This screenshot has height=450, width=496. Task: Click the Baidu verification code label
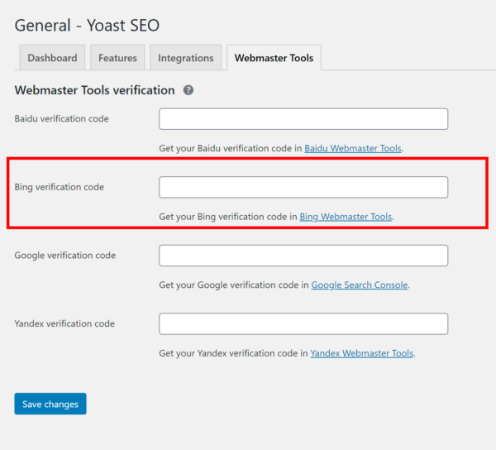click(x=62, y=118)
